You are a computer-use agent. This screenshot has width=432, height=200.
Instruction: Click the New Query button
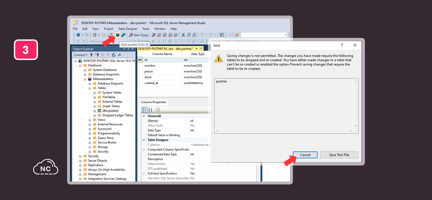pyautogui.click(x=139, y=35)
